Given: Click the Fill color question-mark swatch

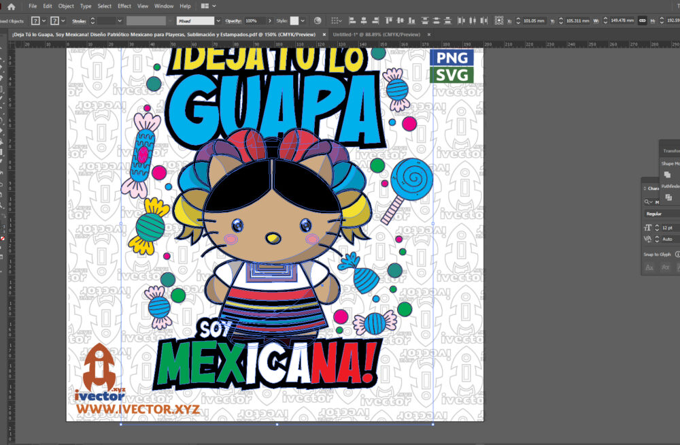Looking at the screenshot, I should click(35, 21).
